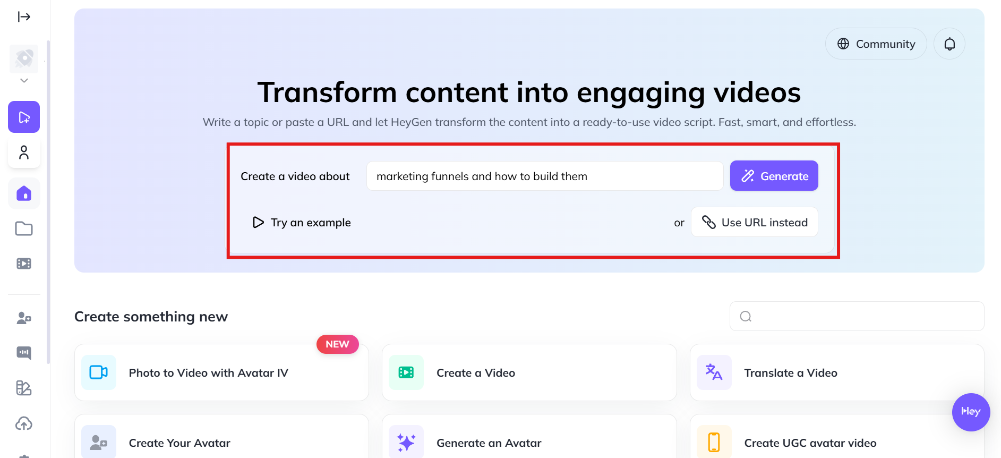Open the Community button
Viewport: 1001px width, 458px height.
pos(876,44)
